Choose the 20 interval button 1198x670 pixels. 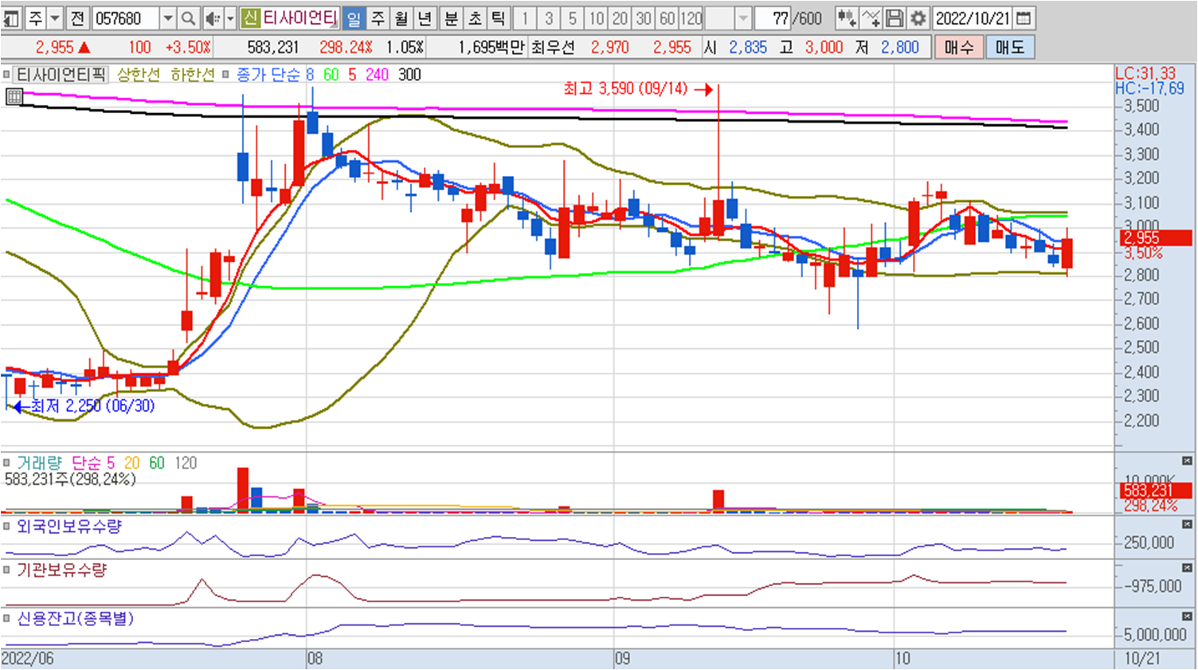pos(620,18)
